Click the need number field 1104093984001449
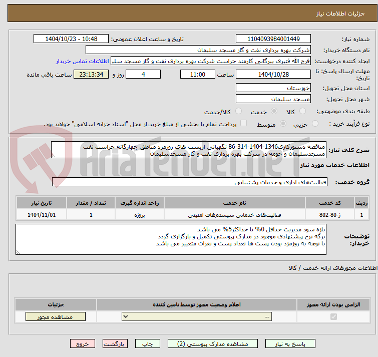 coord(273,39)
